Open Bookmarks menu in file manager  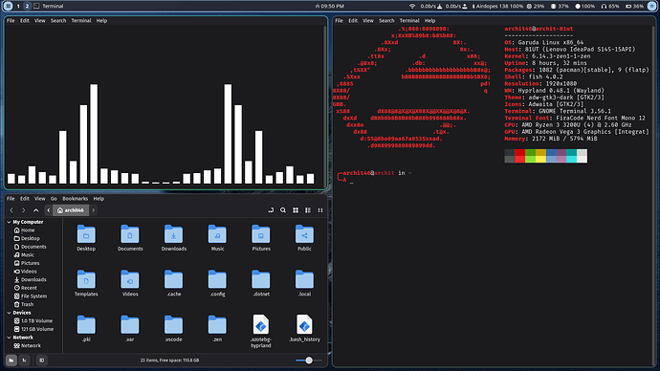click(75, 199)
